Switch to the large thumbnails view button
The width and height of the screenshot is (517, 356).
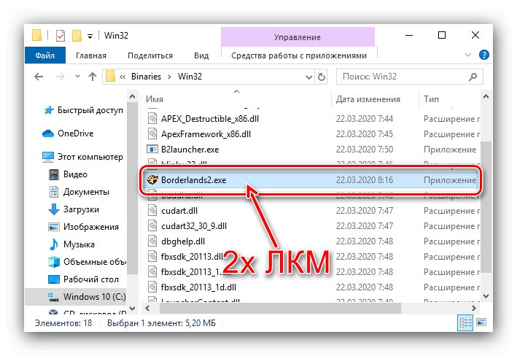coord(481,322)
